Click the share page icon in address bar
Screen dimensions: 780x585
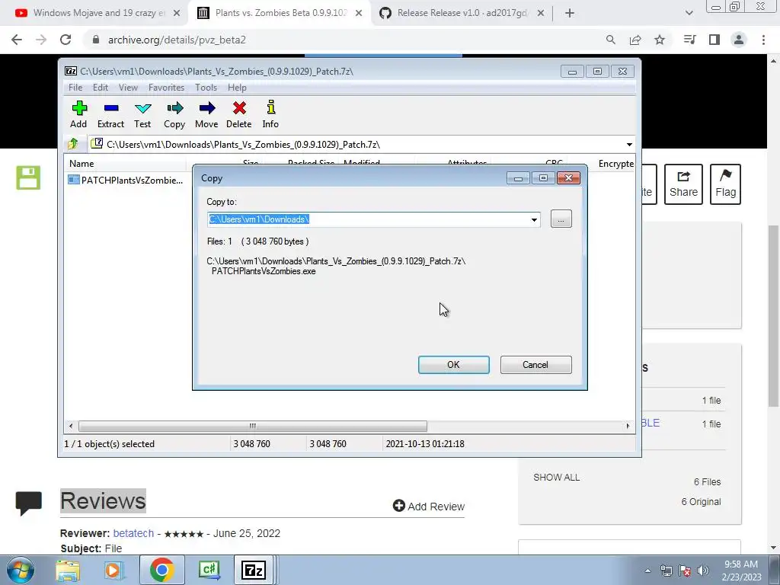click(635, 40)
